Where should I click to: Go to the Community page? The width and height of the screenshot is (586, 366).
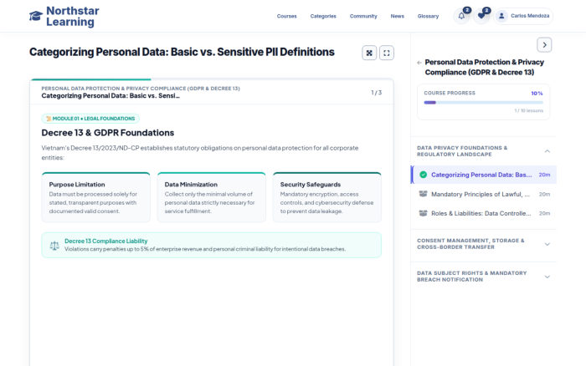pyautogui.click(x=363, y=16)
